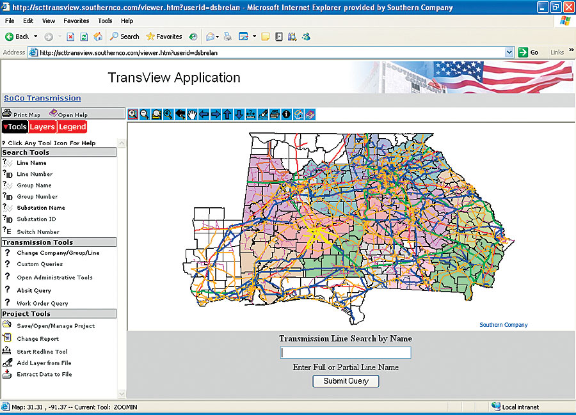Click the Print Map icon
Image resolution: width=576 pixels, height=415 pixels.
pyautogui.click(x=6, y=113)
